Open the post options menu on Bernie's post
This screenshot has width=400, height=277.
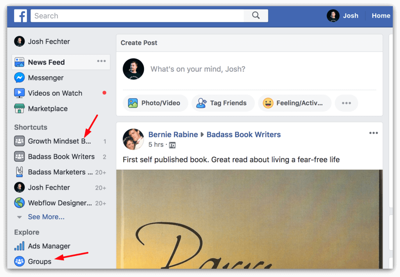tap(373, 133)
